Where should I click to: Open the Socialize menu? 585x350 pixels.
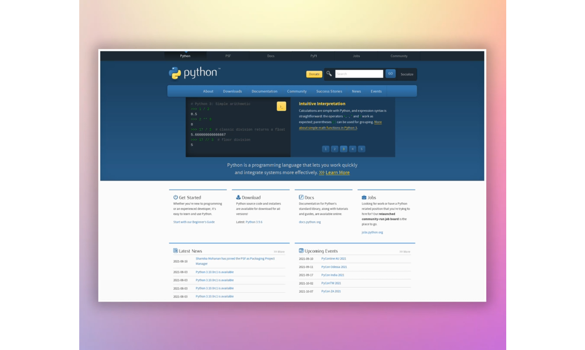click(x=407, y=74)
